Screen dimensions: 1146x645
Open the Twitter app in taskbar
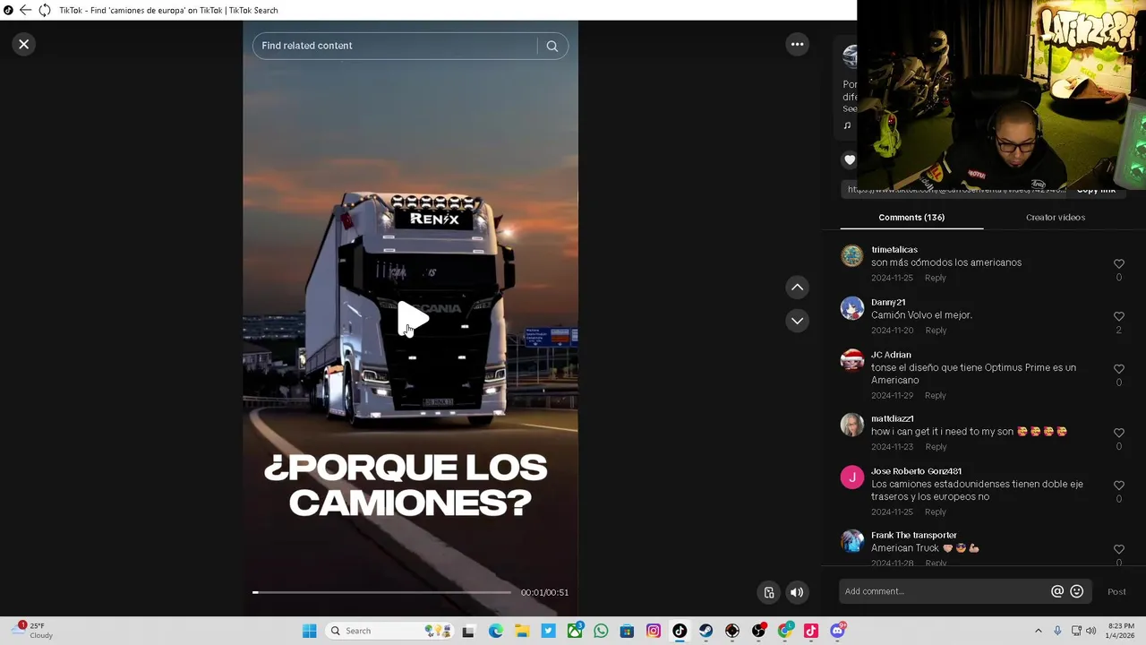pyautogui.click(x=548, y=631)
